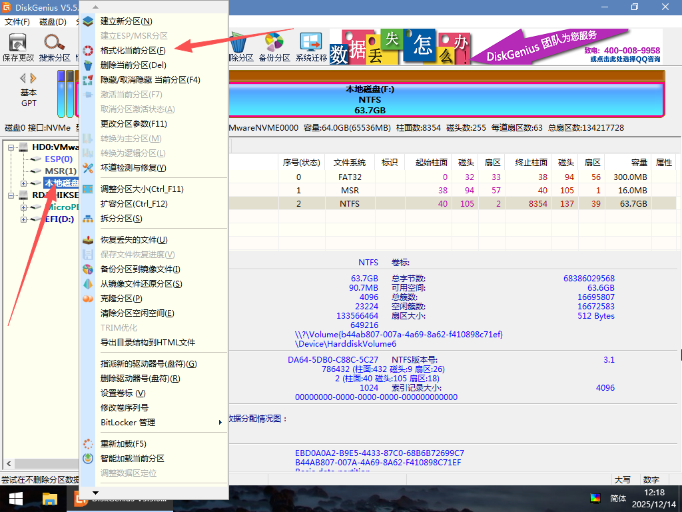Click the 本地磁盘(F:) NTFS partition bar
682x512 pixels.
tap(445, 99)
